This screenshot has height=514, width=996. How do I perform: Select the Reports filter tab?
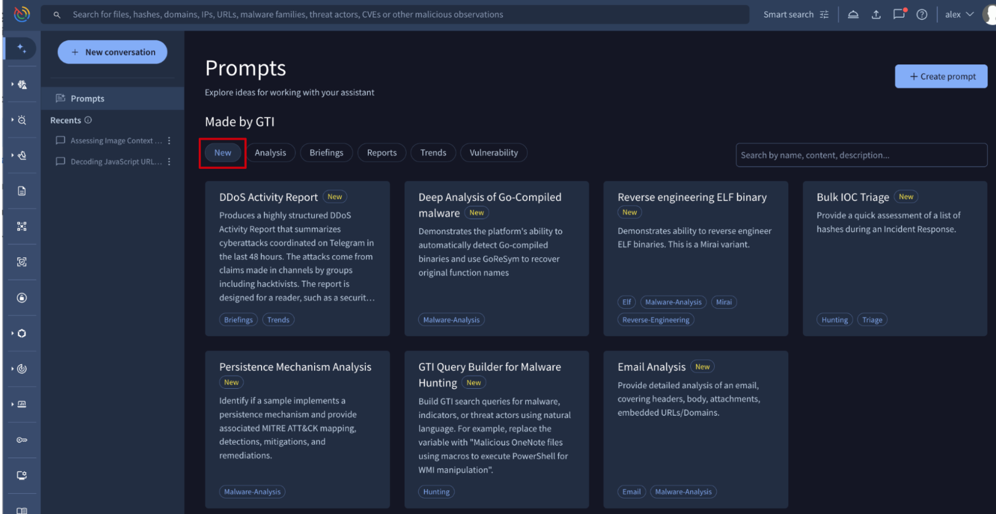382,153
